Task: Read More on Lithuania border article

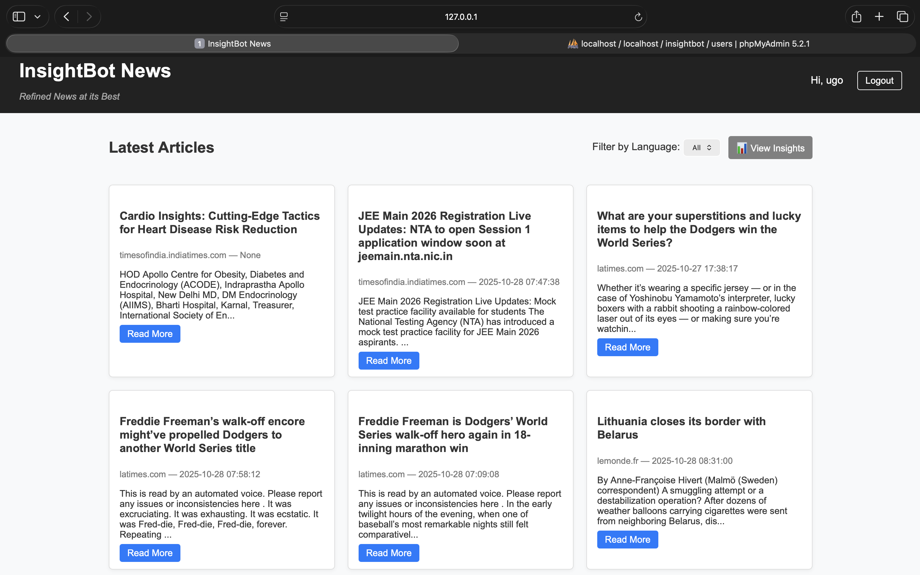Action: [x=627, y=540]
